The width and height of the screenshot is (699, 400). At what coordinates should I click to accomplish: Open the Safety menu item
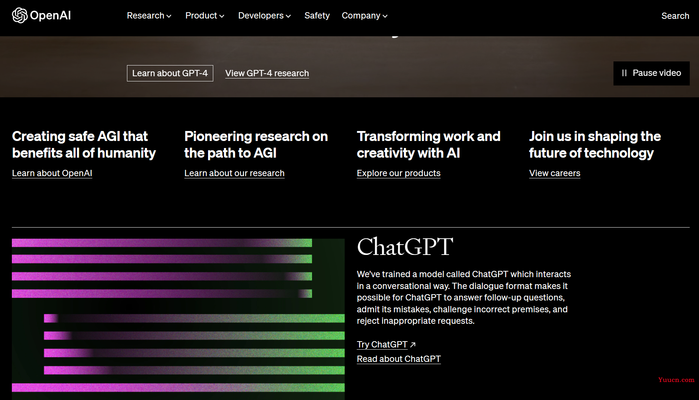pyautogui.click(x=317, y=16)
